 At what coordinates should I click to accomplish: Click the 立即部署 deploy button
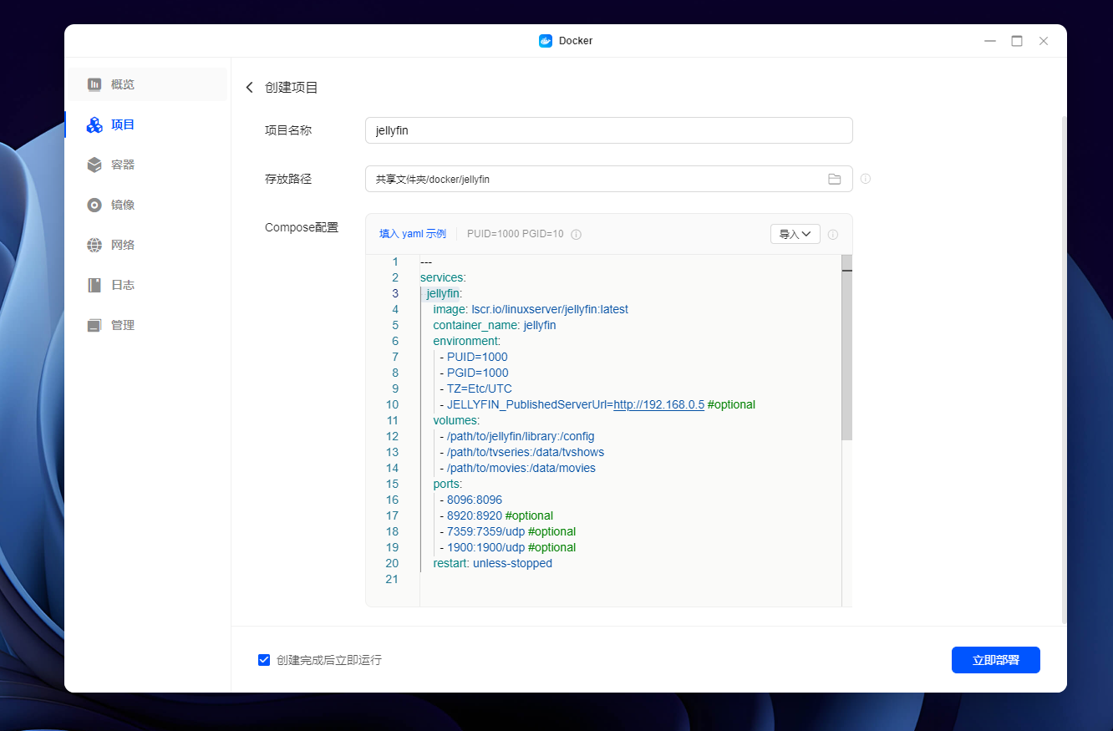(996, 660)
